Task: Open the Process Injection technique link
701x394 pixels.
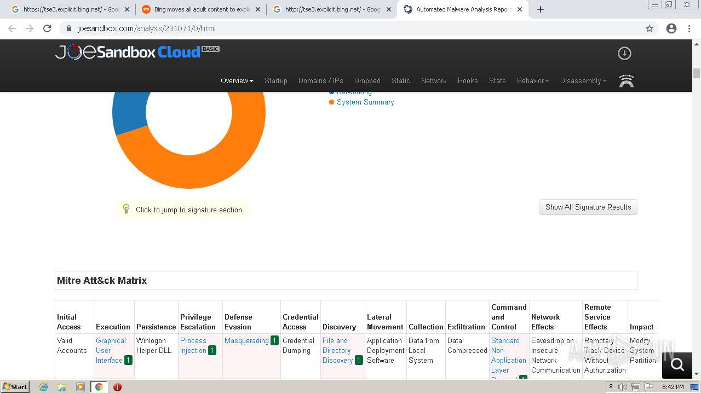Action: [x=193, y=345]
